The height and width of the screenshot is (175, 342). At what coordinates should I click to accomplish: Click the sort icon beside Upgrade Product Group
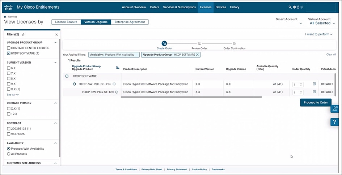pos(118,68)
